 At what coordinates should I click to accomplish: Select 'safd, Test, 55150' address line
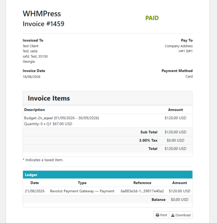point(35,56)
